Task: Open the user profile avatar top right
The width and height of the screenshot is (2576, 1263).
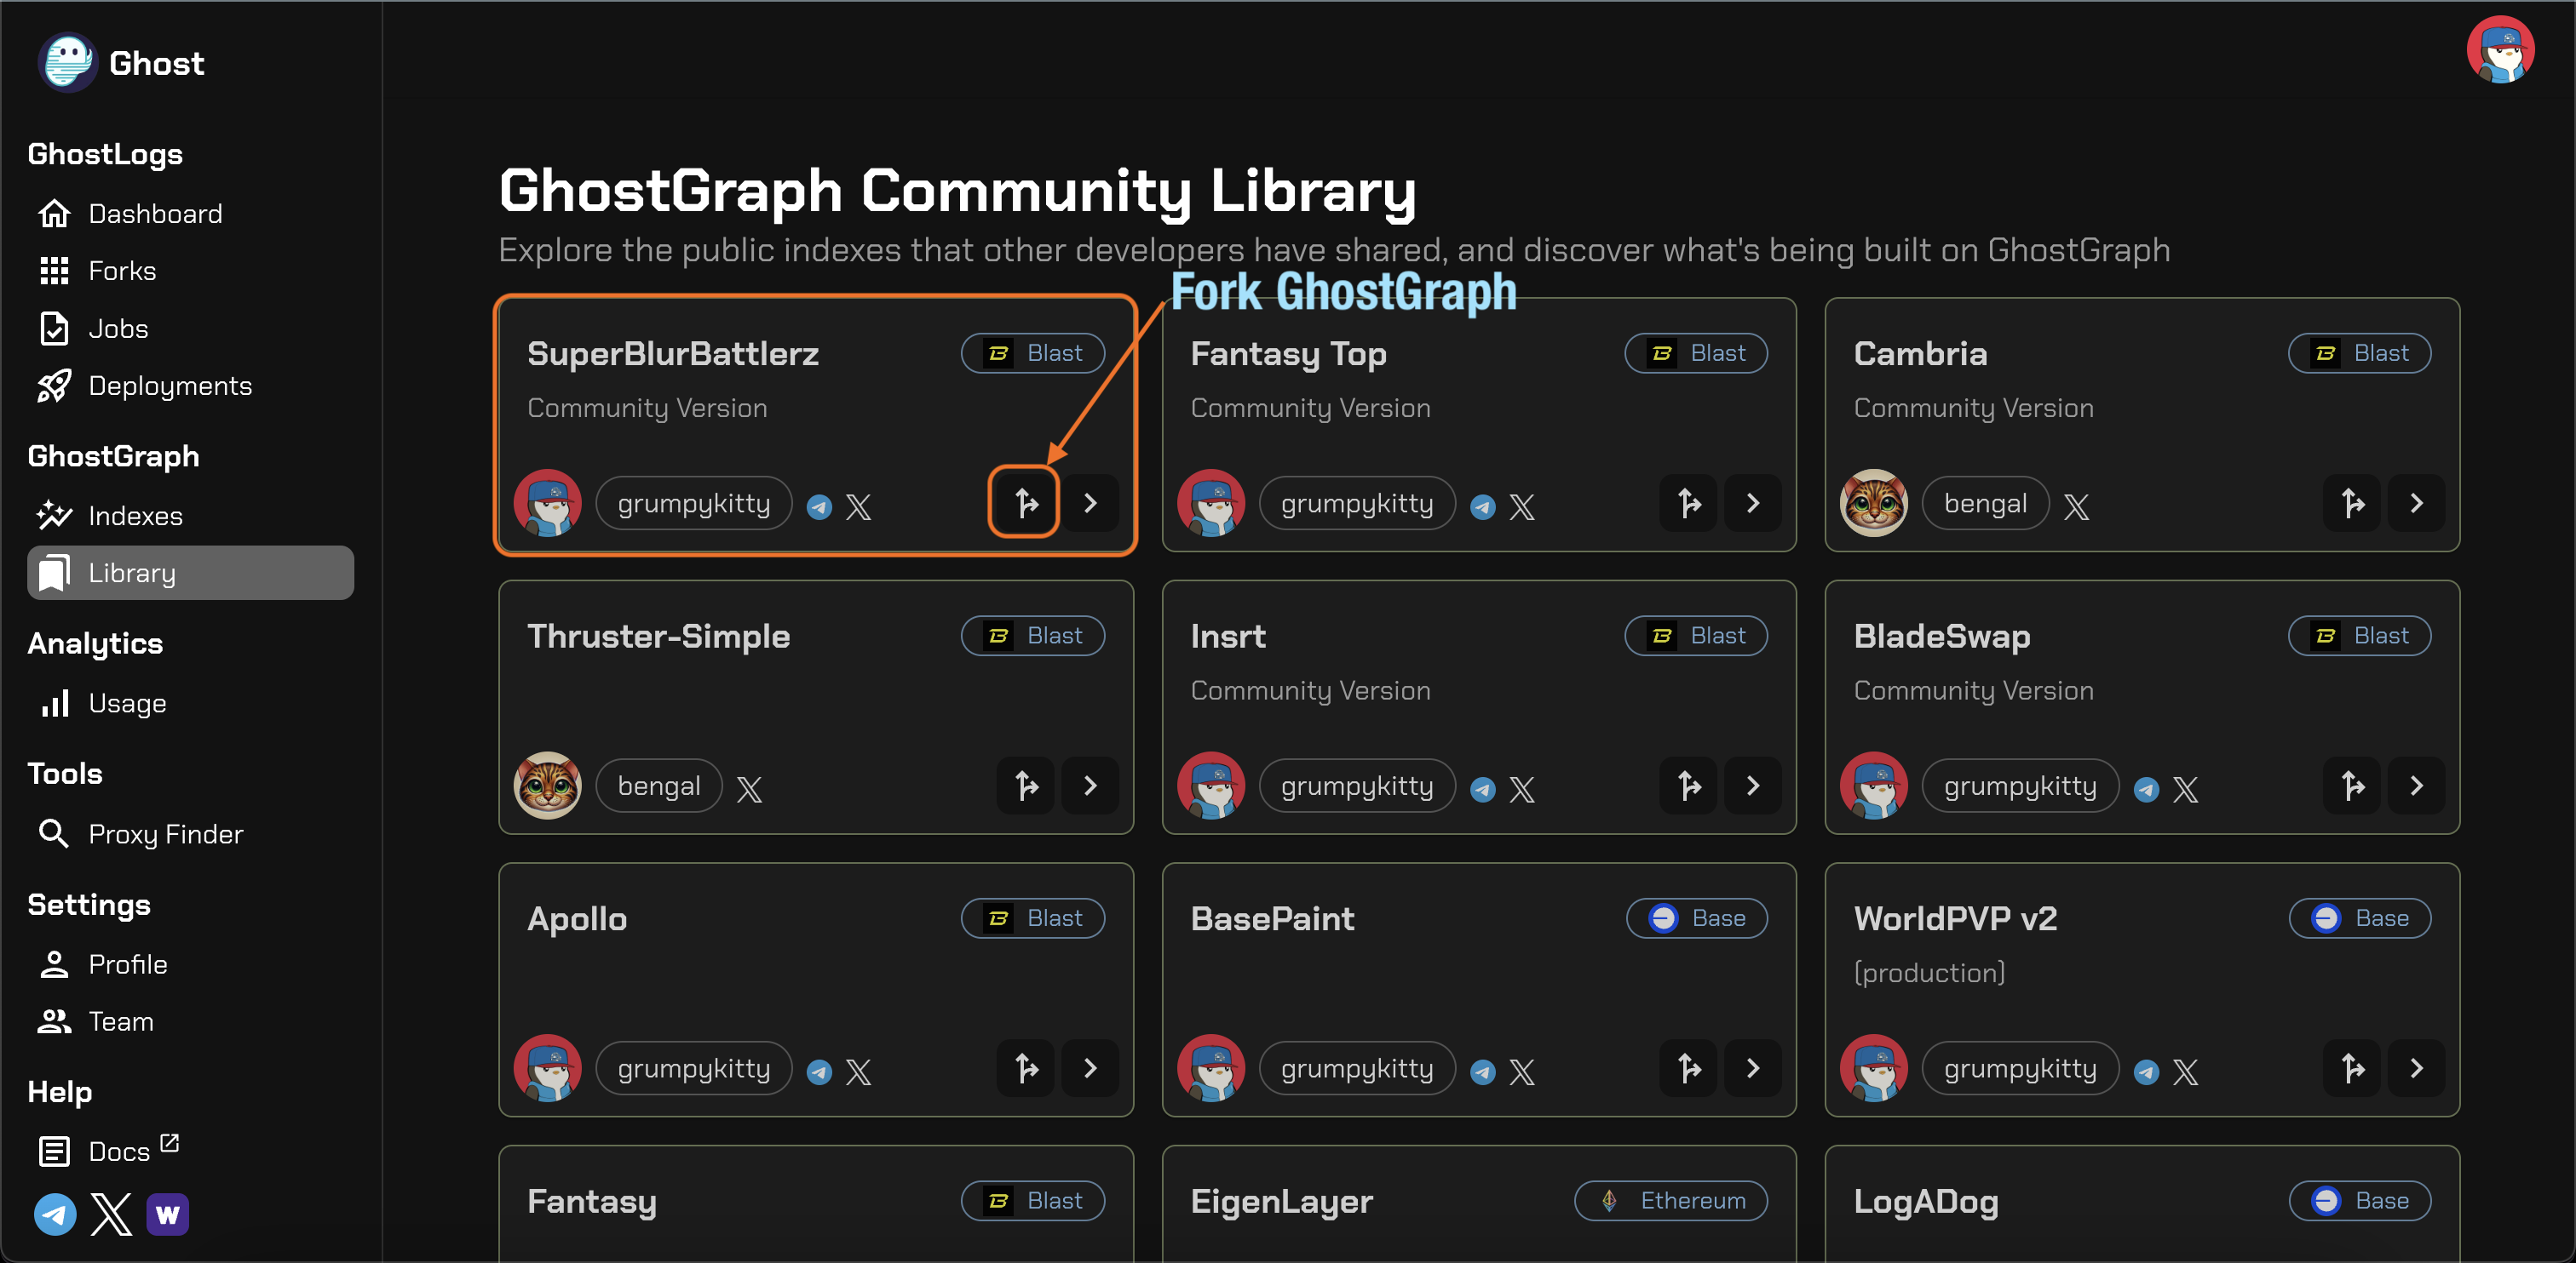Action: pos(2500,49)
